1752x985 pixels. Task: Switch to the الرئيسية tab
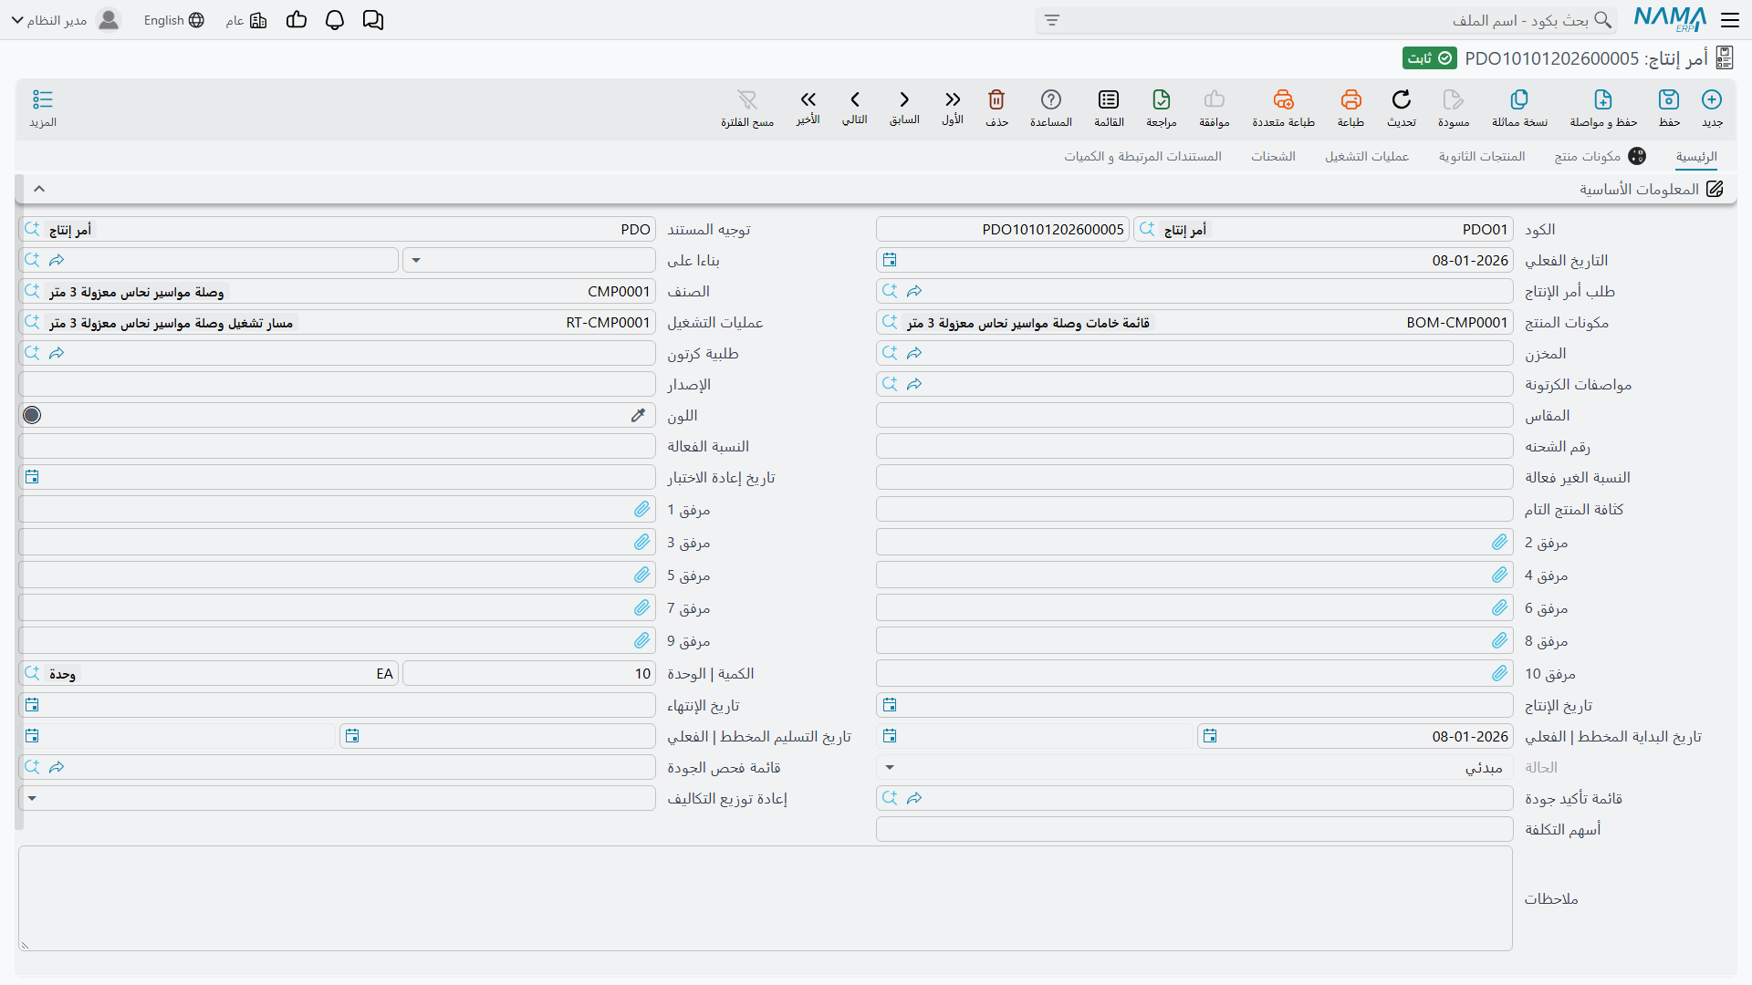tap(1696, 157)
